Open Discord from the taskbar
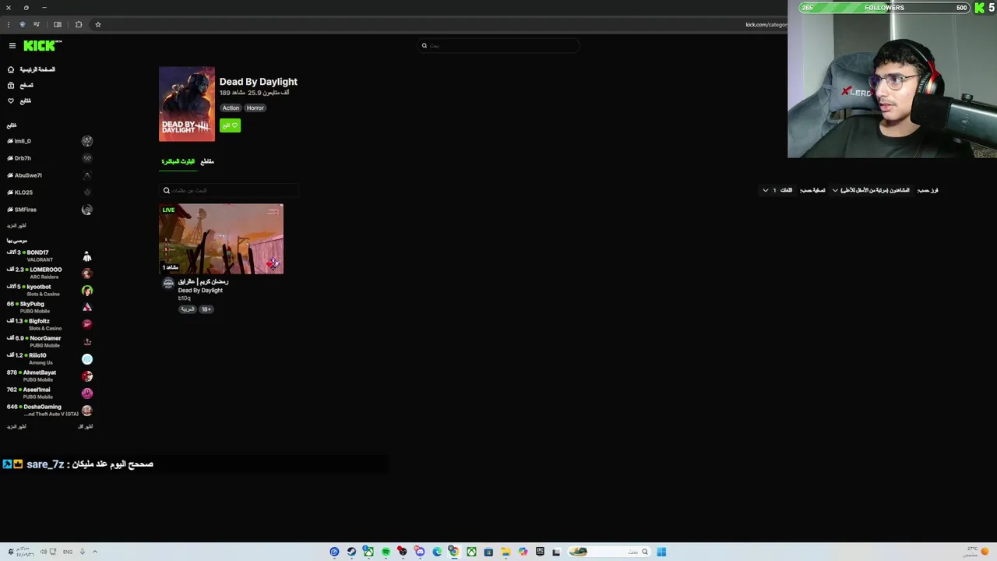The image size is (997, 561). (x=420, y=552)
